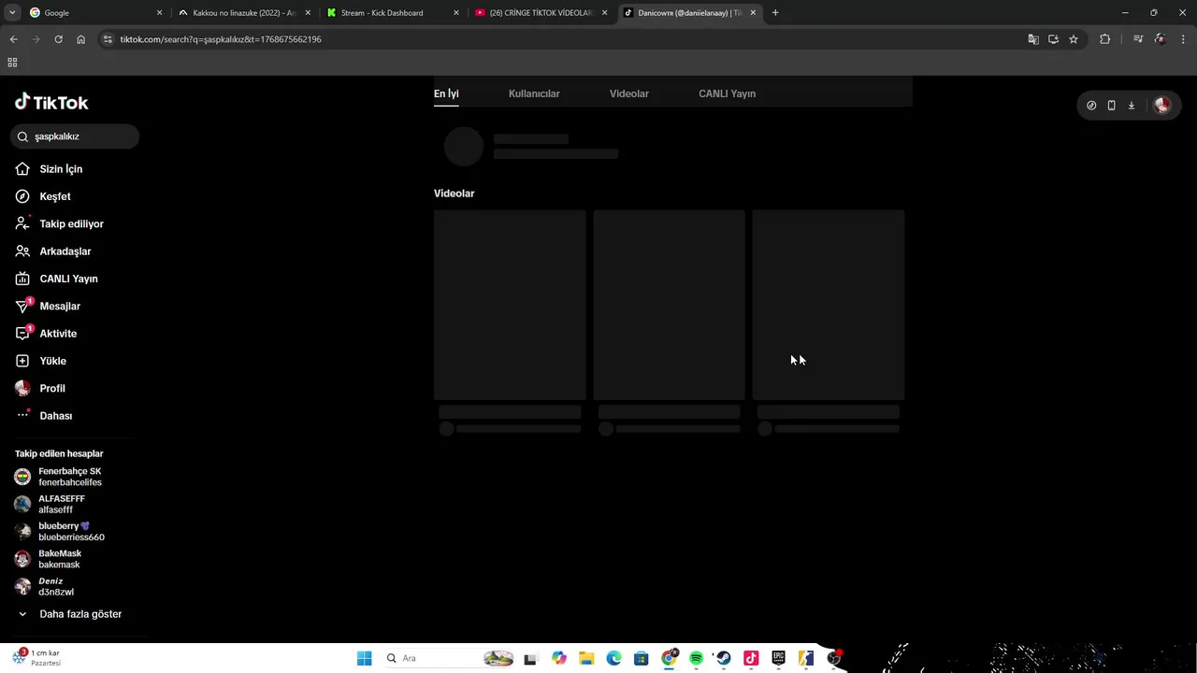Open Copilot from the taskbar

pos(559,658)
